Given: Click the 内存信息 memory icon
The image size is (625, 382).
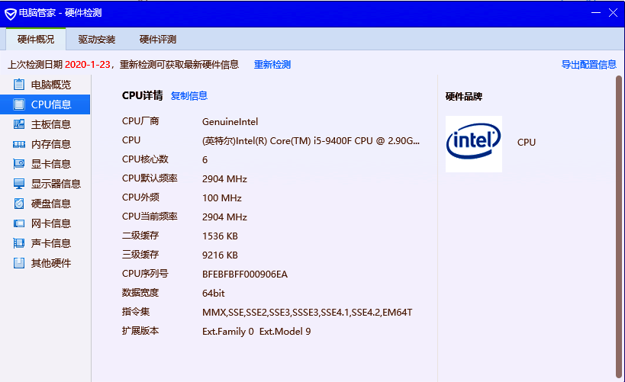Looking at the screenshot, I should 19,144.
